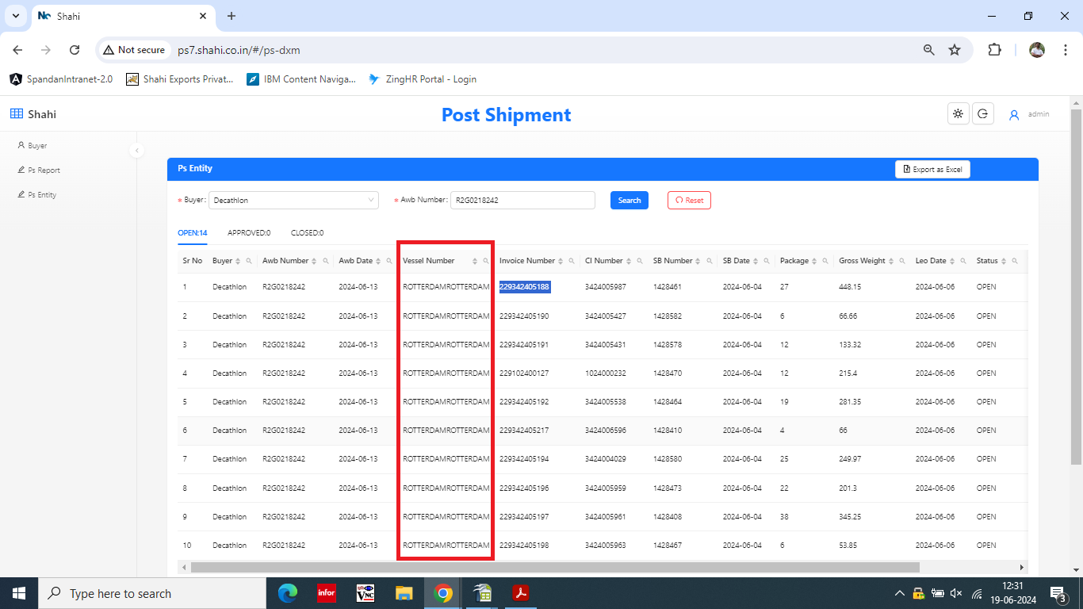Screen dimensions: 1083x609
Task: Open File Explorer from the taskbar
Action: (x=404, y=593)
